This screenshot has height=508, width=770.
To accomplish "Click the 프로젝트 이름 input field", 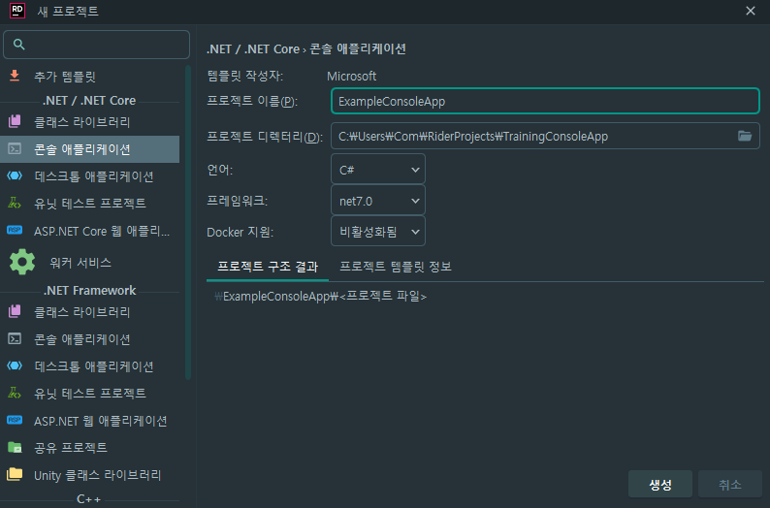I will tap(545, 101).
